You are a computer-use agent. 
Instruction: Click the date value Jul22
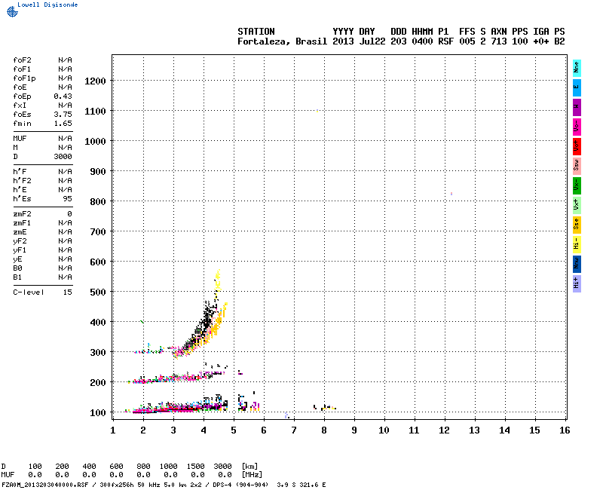[372, 41]
